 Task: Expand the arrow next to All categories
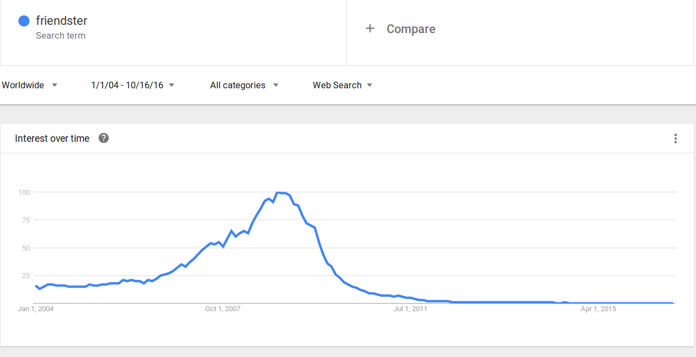[x=275, y=85]
